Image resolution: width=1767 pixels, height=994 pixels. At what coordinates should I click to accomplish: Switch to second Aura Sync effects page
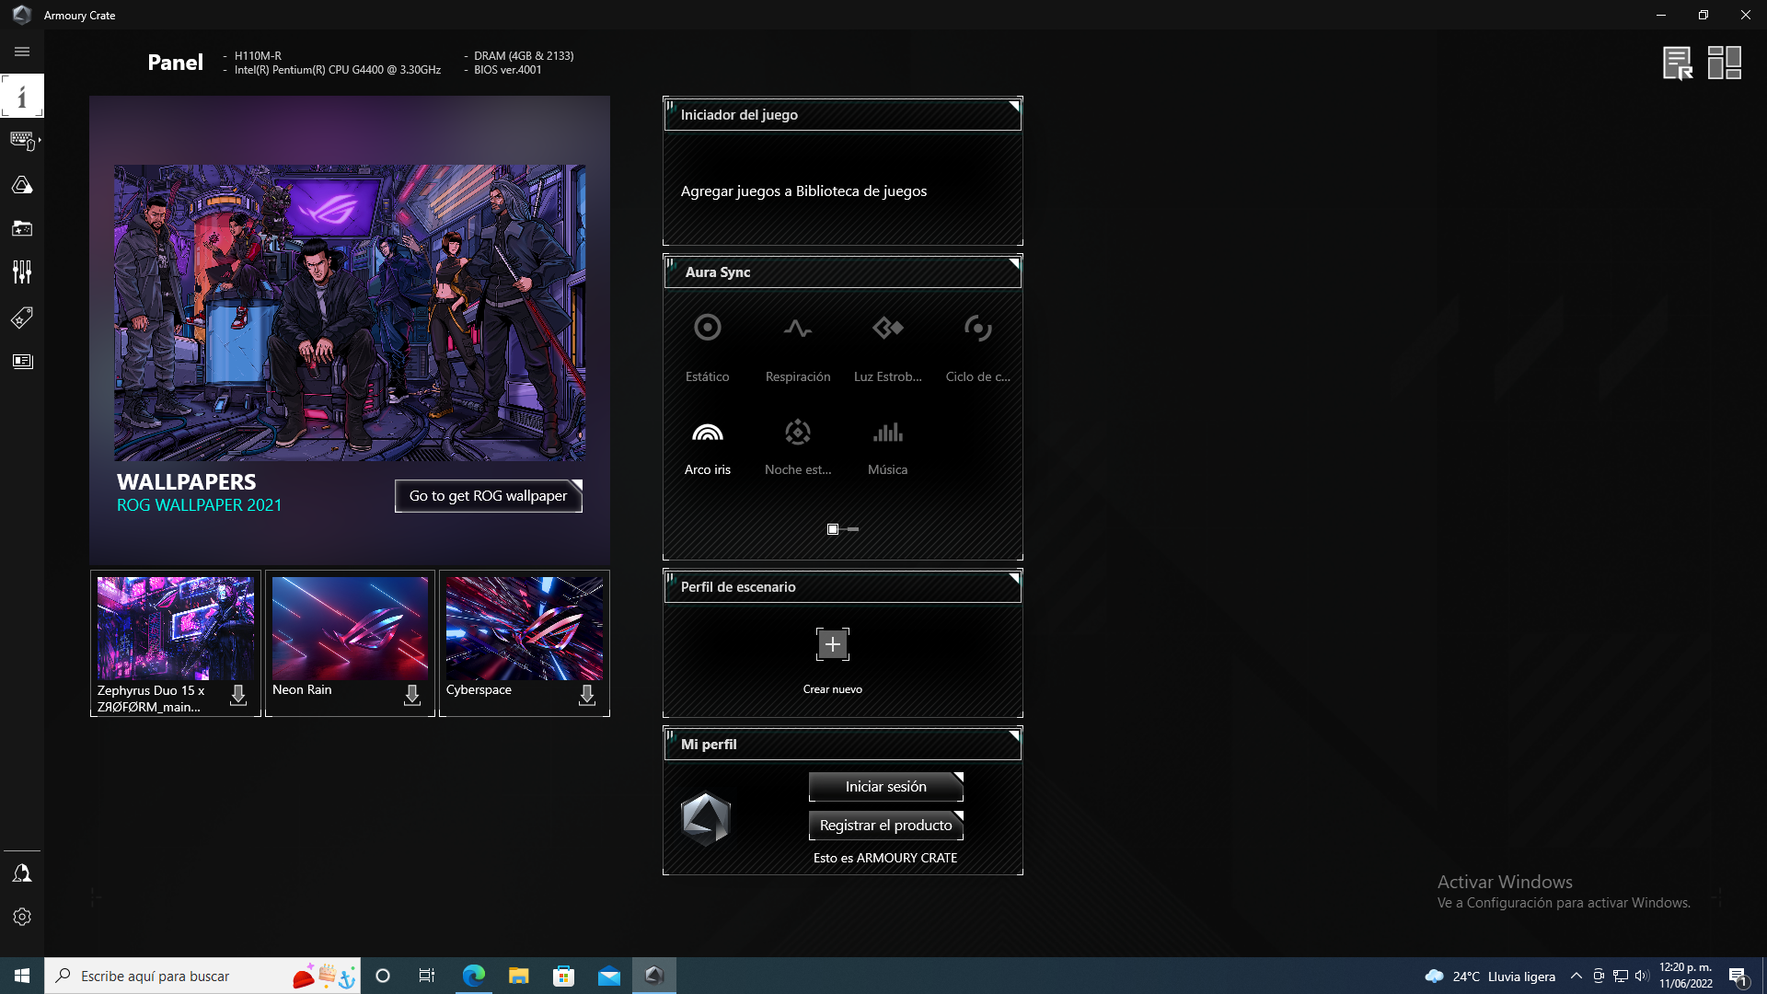coord(853,529)
